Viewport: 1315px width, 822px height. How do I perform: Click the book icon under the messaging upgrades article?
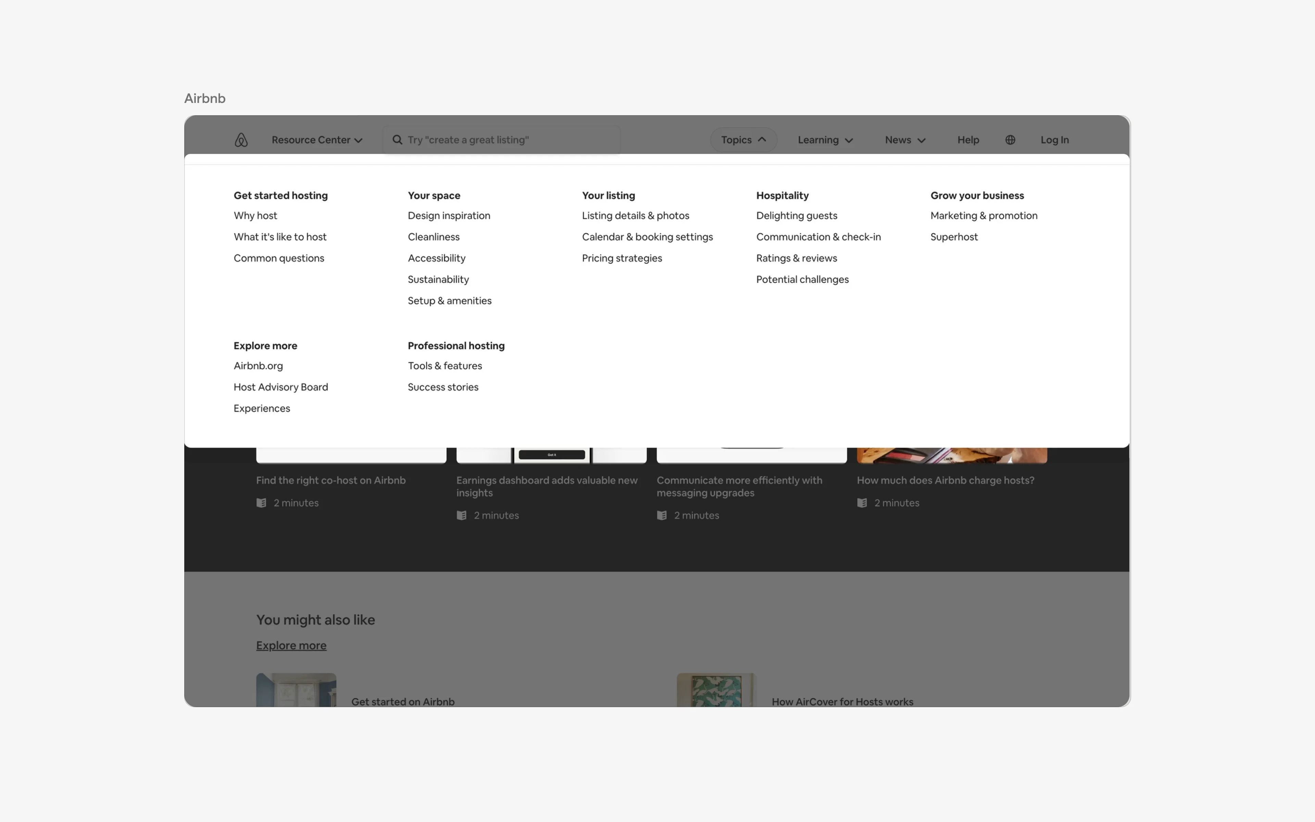coord(661,515)
